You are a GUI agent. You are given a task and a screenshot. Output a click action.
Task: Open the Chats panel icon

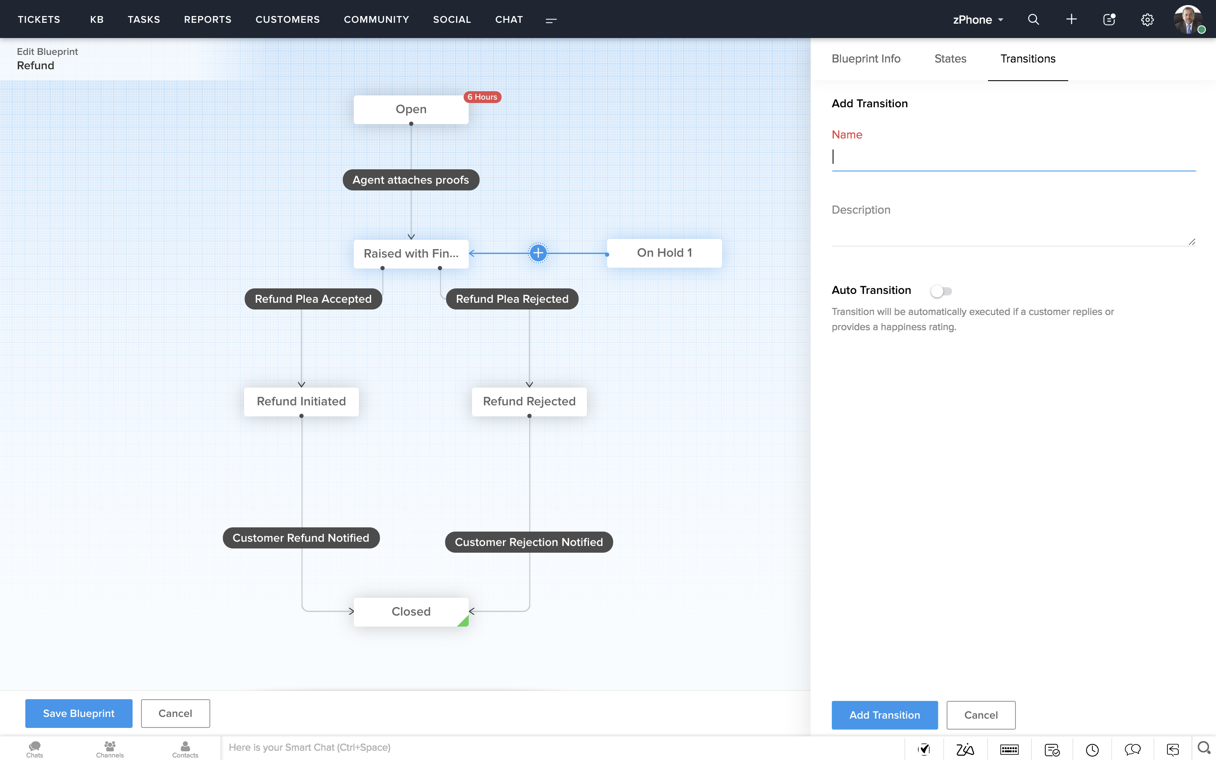34,749
